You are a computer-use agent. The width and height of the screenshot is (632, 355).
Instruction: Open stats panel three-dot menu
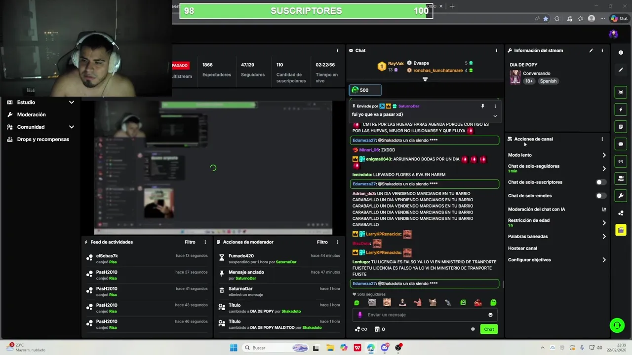pyautogui.click(x=338, y=50)
